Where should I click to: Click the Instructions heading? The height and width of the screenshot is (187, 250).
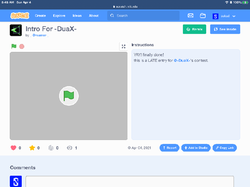tap(143, 45)
